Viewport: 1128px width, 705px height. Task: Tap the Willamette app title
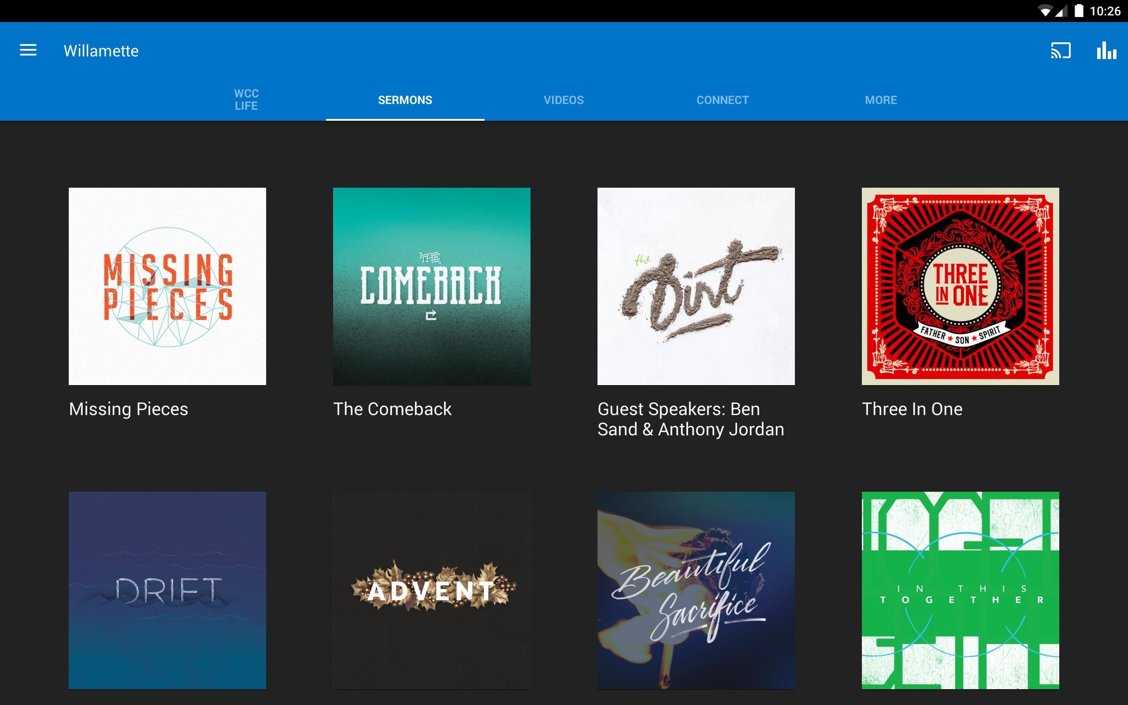click(101, 50)
